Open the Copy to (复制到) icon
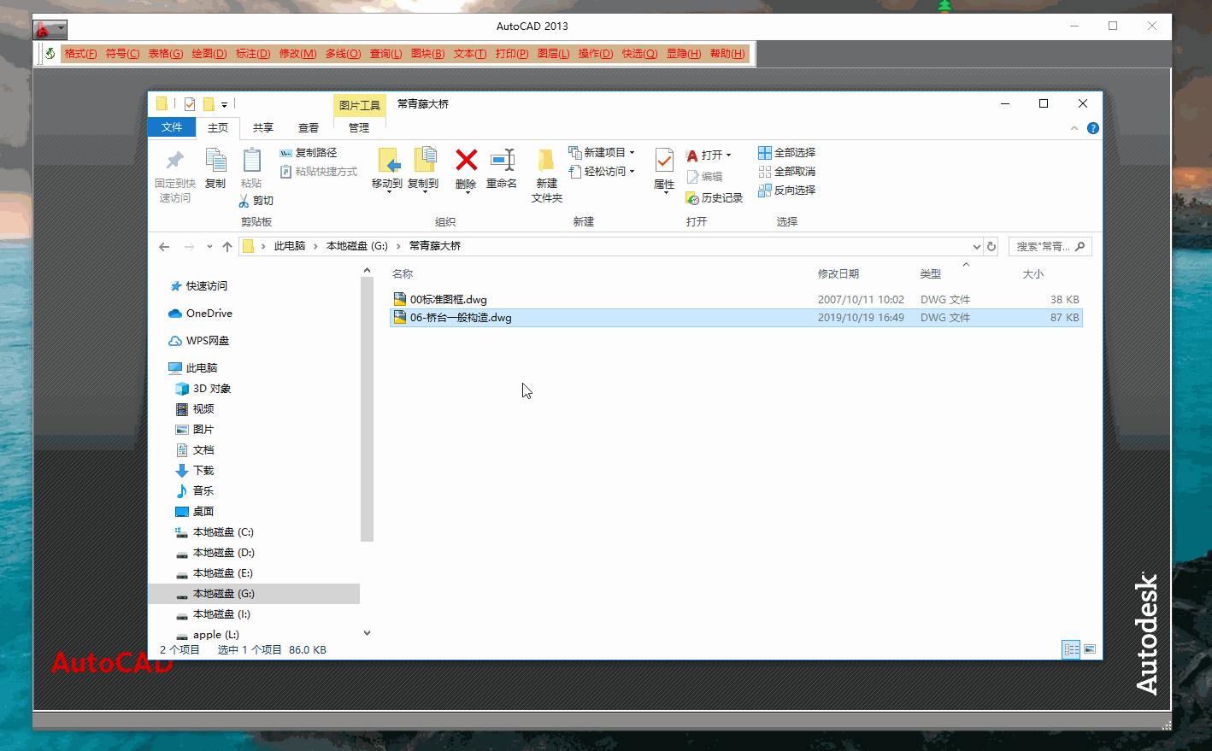The image size is (1212, 751). click(x=425, y=161)
